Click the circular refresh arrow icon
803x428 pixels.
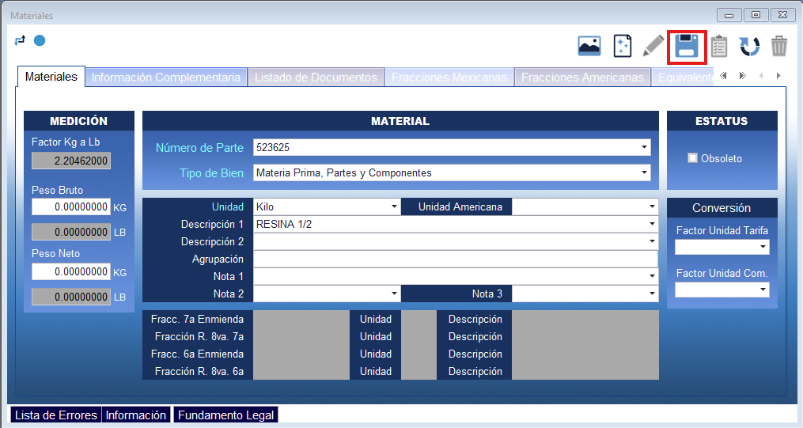tap(749, 47)
